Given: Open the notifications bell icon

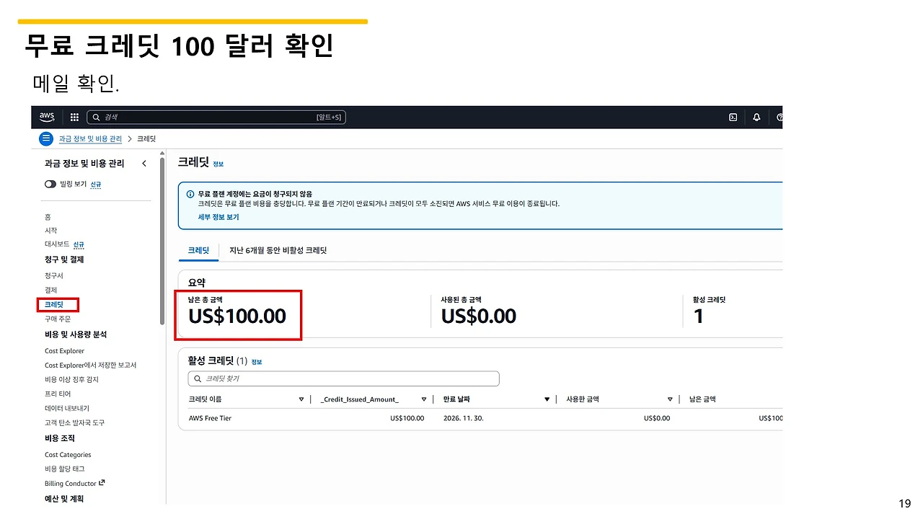Looking at the screenshot, I should [x=756, y=117].
